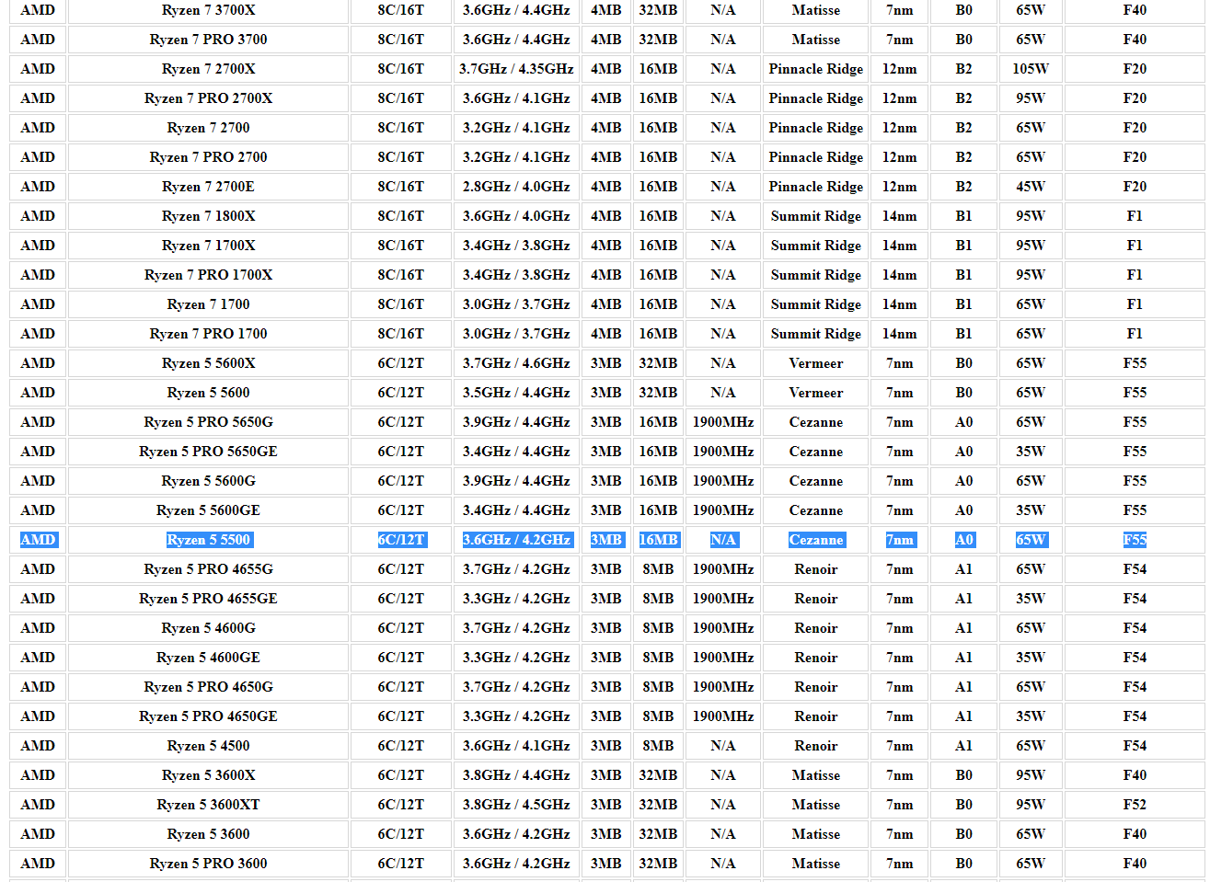
Task: Click the highlighted F55 BIOS cell
Action: coord(1135,540)
